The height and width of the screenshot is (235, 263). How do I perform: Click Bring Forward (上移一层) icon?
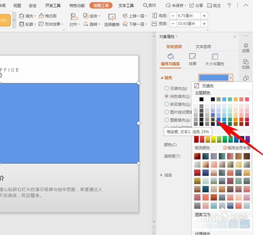(x=125, y=16)
